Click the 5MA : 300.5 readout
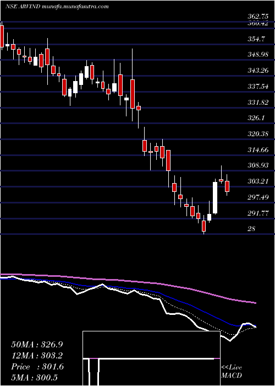The height and width of the screenshot is (386, 275). [x=34, y=377]
